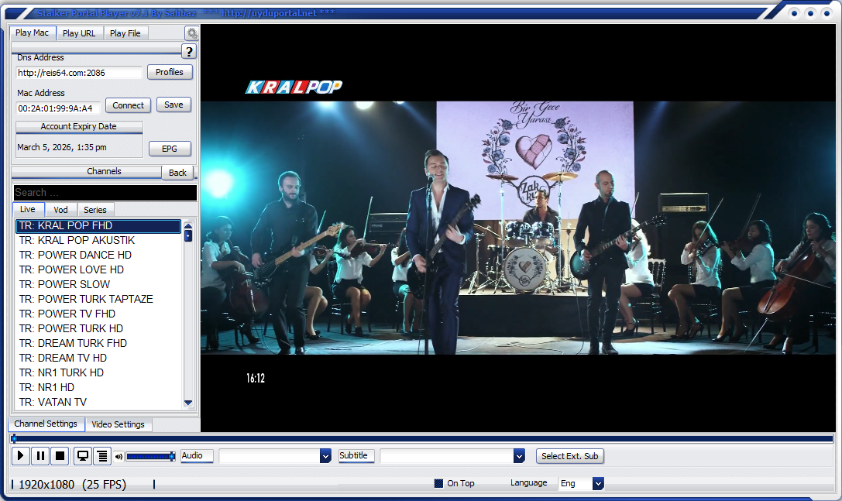
Task: Select channel TR: POWER SLOW
Action: coord(98,285)
